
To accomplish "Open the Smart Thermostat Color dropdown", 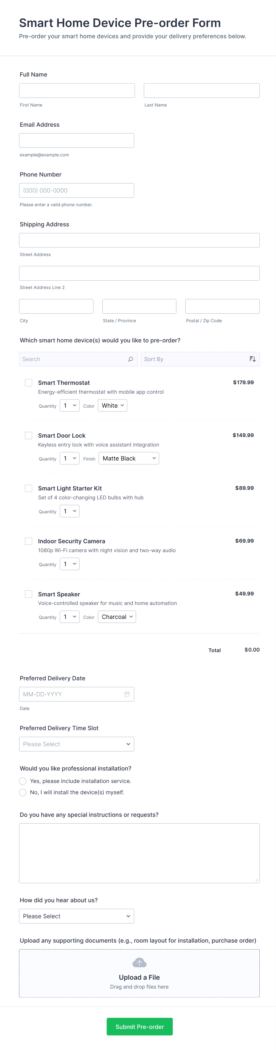I will (112, 406).
